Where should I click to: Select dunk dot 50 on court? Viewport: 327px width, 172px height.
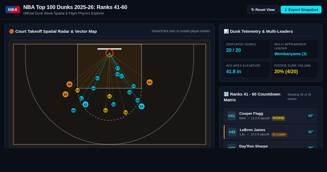tap(141, 106)
